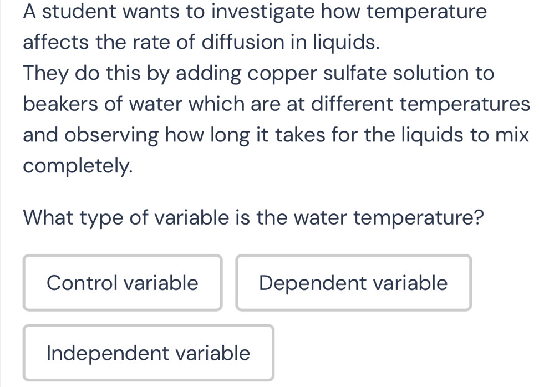539x387 pixels.
Task: Choose the answer naming the measured variable
Action: 353,283
